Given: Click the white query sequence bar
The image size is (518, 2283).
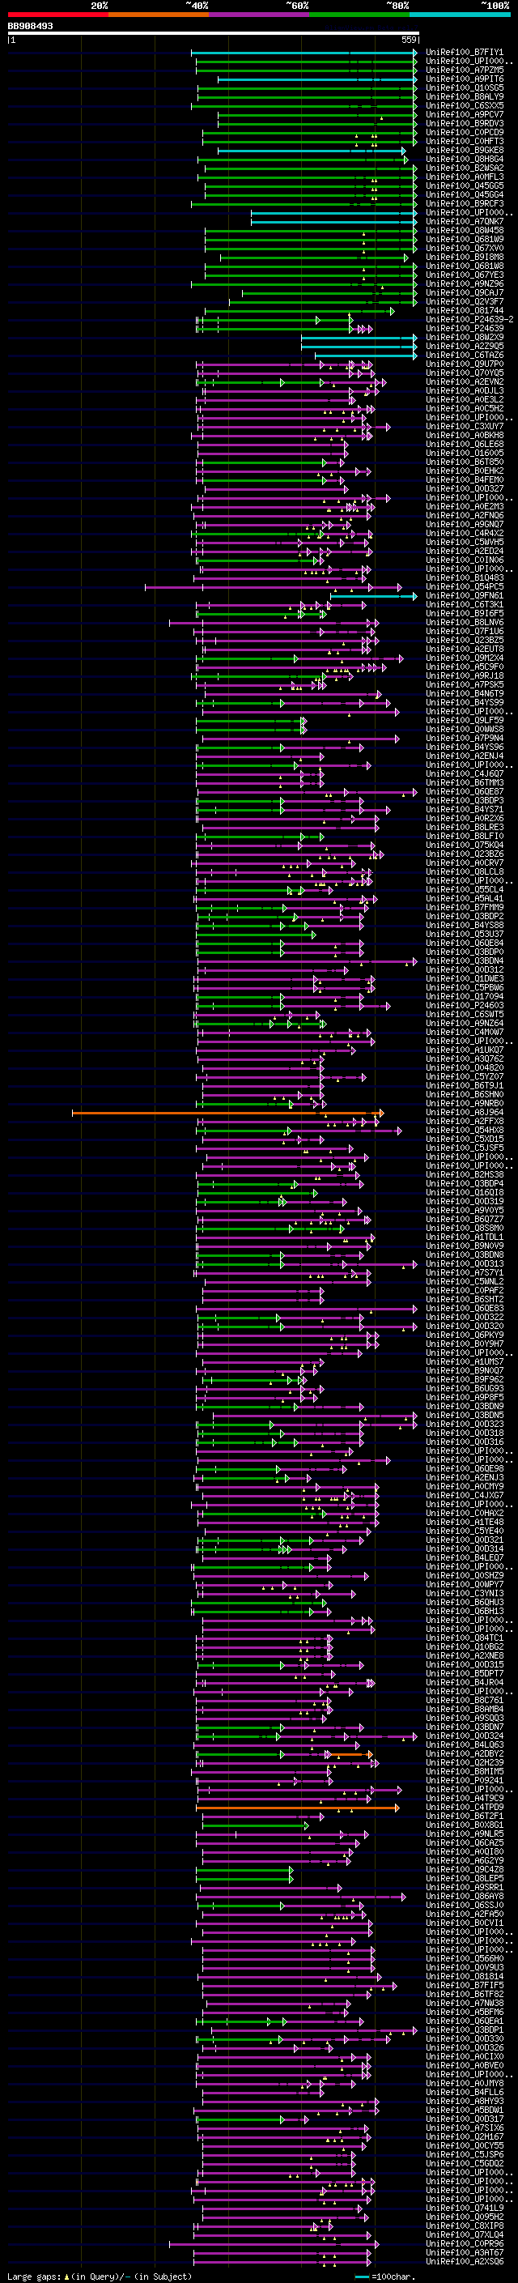Looking at the screenshot, I should [213, 32].
